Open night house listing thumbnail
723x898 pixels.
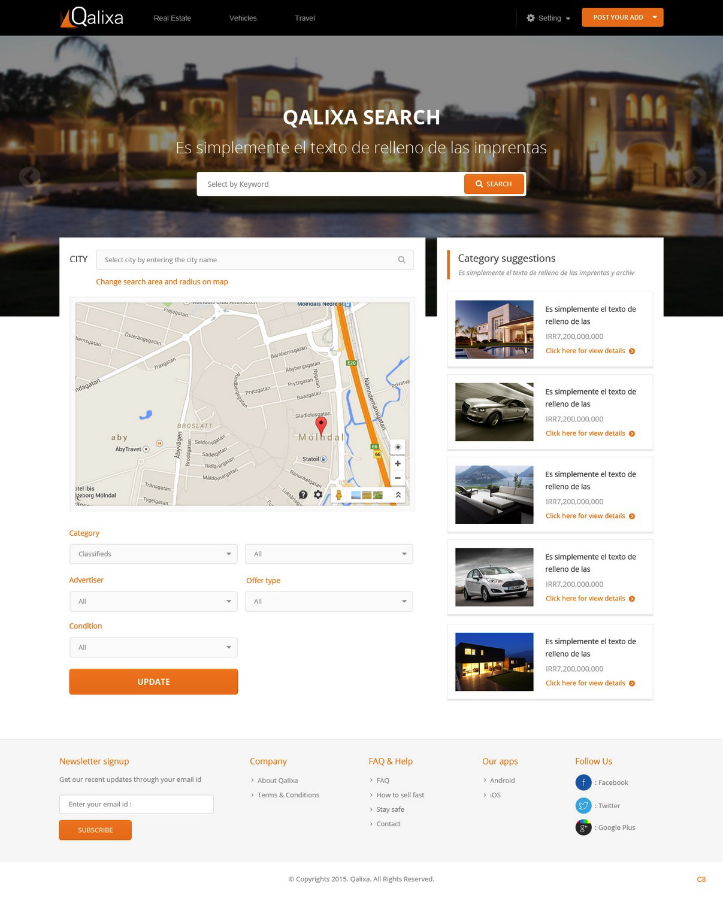tap(494, 662)
